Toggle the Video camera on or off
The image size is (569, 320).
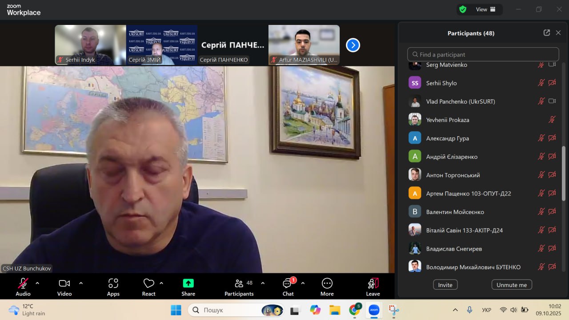click(64, 284)
